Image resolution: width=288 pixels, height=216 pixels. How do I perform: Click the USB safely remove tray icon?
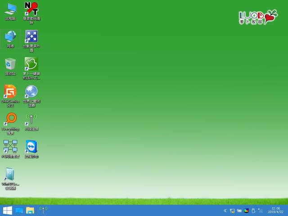[x=253, y=211]
